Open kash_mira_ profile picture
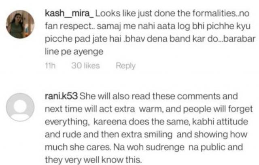 tap(20, 24)
